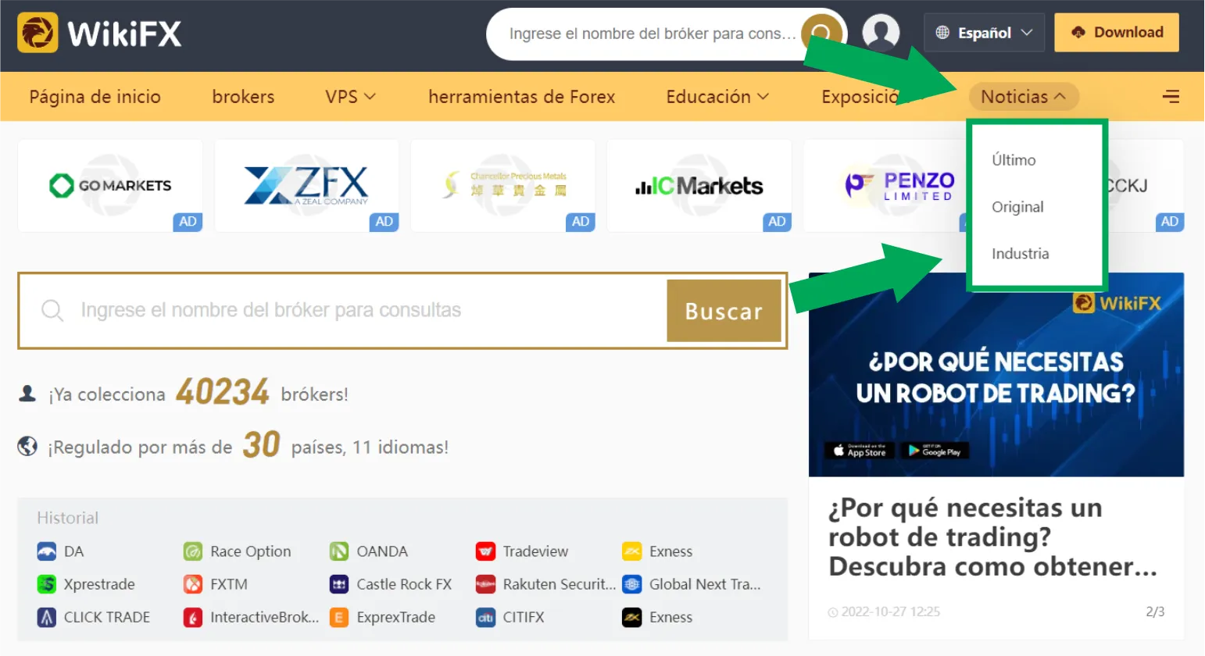1205x656 pixels.
Task: Focus the main broker name search box
Action: 344,311
